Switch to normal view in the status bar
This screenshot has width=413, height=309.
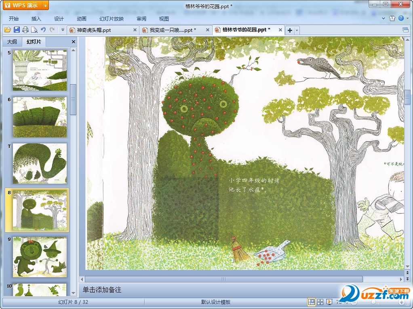[311, 302]
